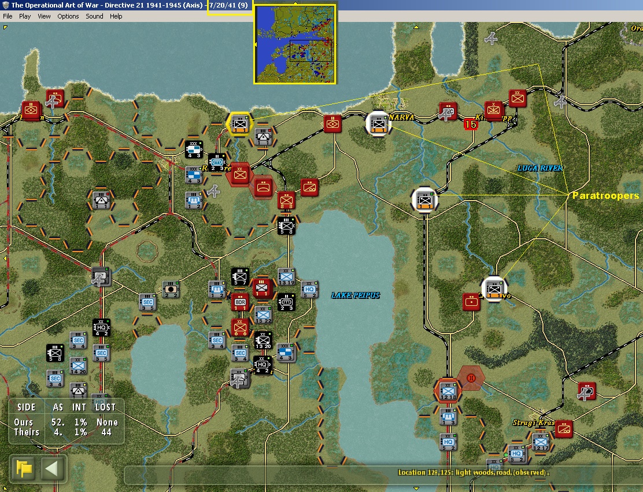Viewport: 643px width, 492px height.
Task: Select the red XX infantry division in red hex
Action: 240,175
